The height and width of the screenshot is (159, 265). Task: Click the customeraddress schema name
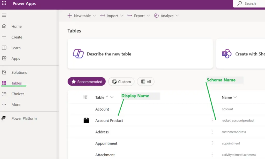tap(234, 132)
